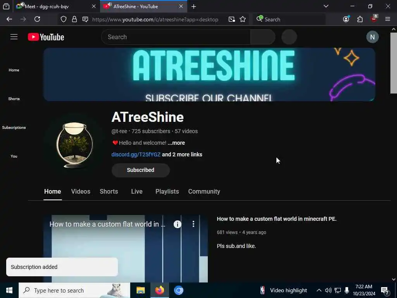Reload the page with the refresh icon
Image resolution: width=397 pixels, height=298 pixels.
pyautogui.click(x=37, y=19)
